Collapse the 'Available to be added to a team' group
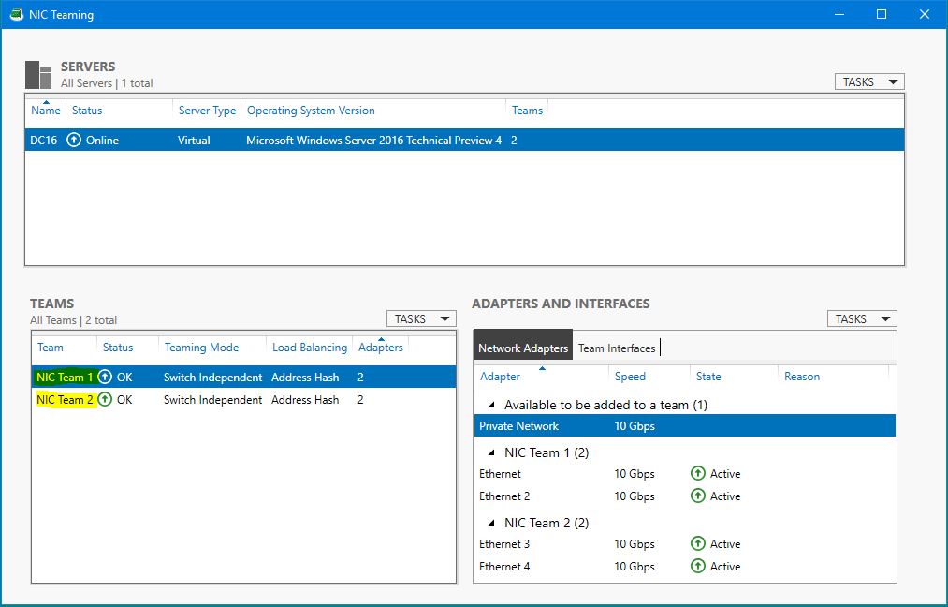Screen dimensions: 948x607 (x=491, y=405)
